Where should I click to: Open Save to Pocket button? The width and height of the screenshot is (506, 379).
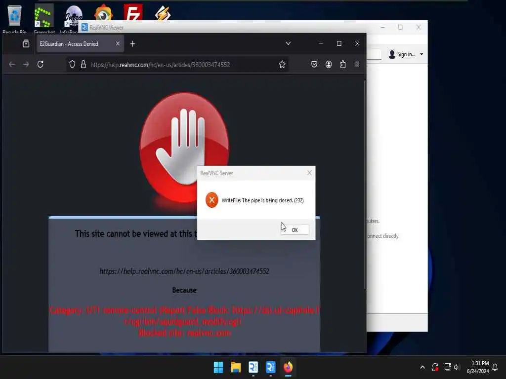314,65
